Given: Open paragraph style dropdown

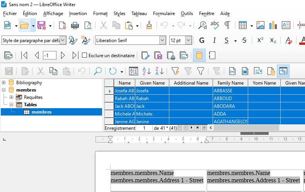Looking at the screenshot, I should [63, 41].
